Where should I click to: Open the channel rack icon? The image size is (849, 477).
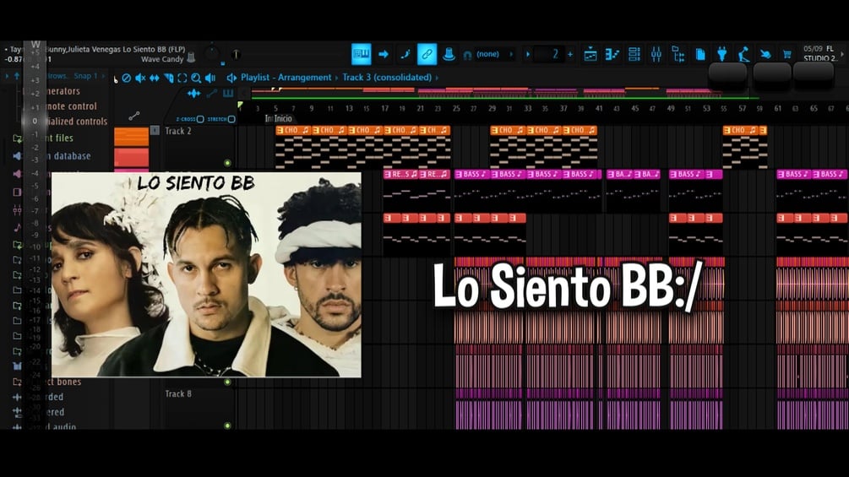[x=634, y=54]
